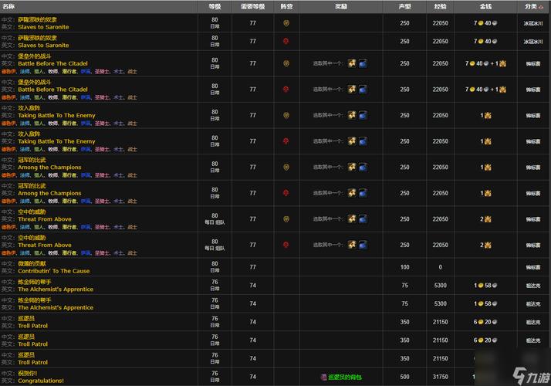
Task: Open gold reward item in Alliance Battle Before The Citadel row
Action: (x=352, y=63)
